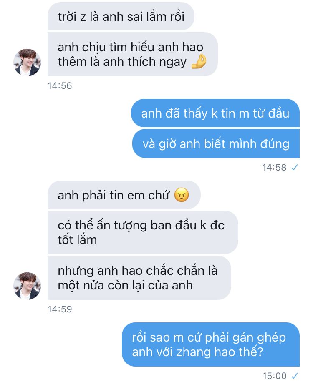Image resolution: width=313 pixels, height=382 pixels.
Task: Select blue bubble 'rồi sao m cứ phải gán ghép'
Action: pyautogui.click(x=211, y=344)
